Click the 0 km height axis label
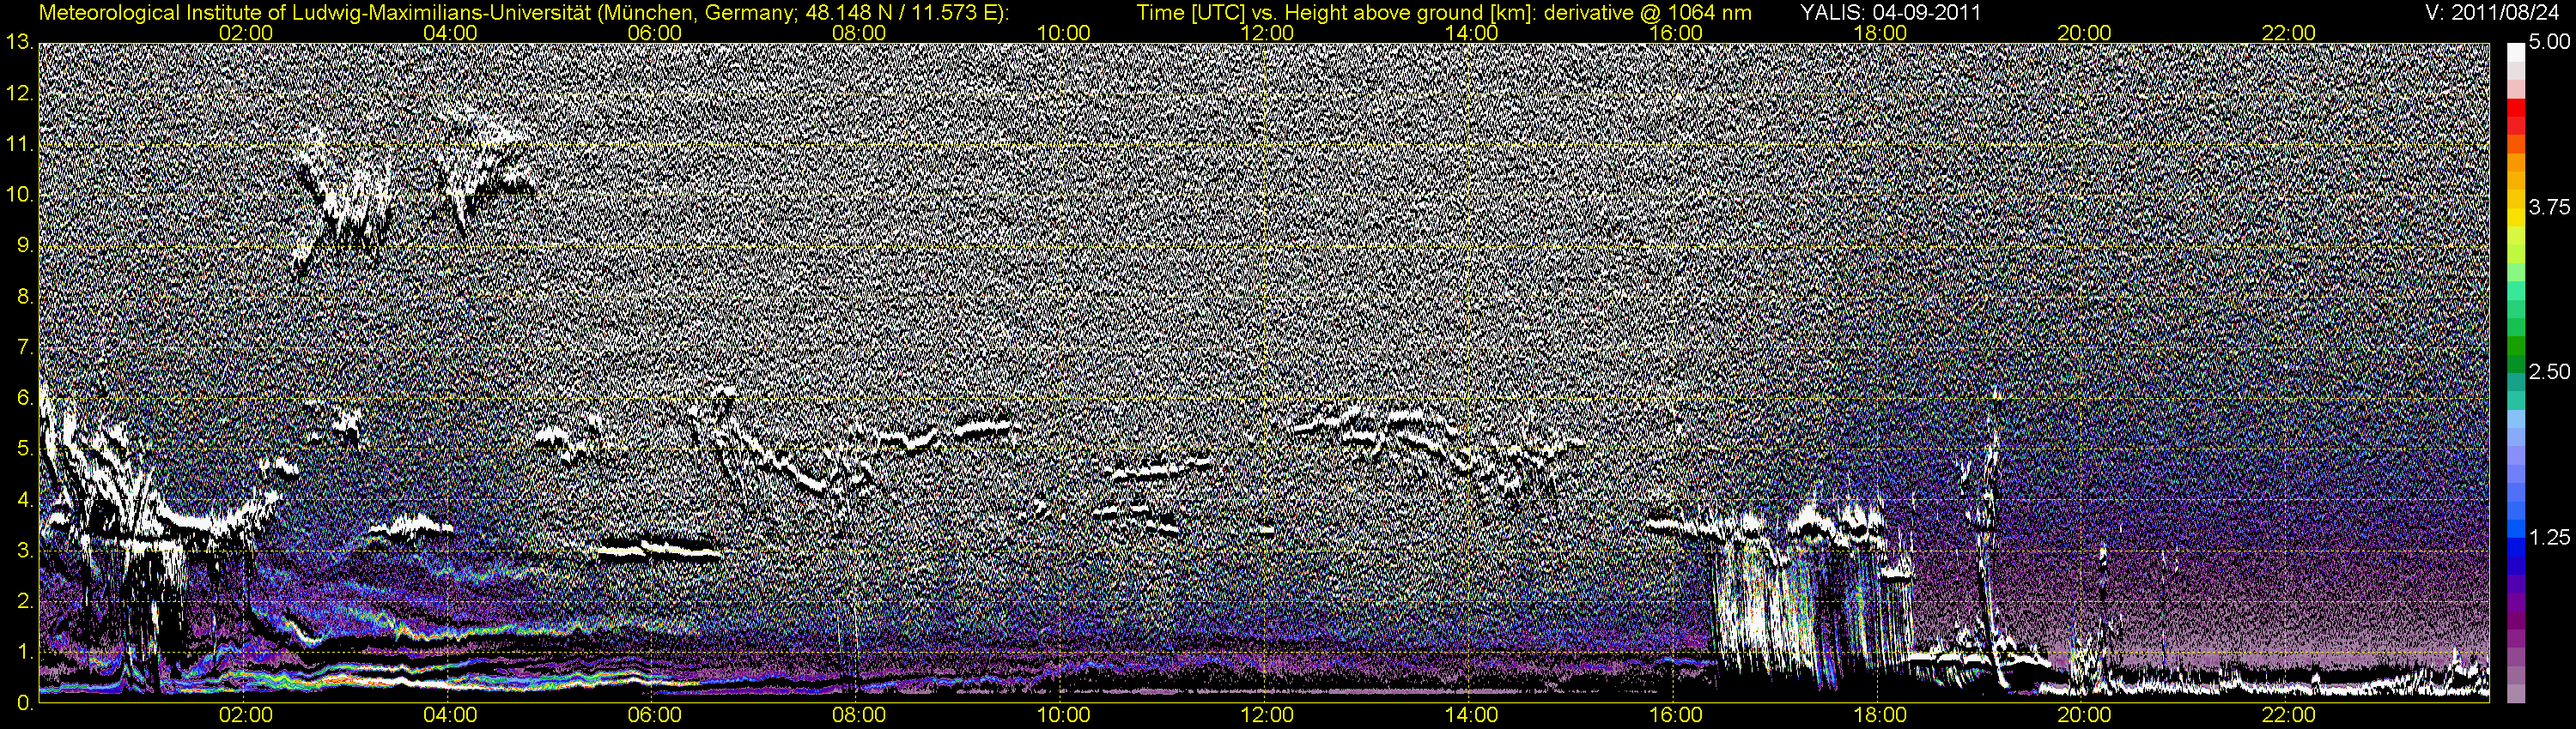Viewport: 2576px width, 729px height. coord(25,703)
